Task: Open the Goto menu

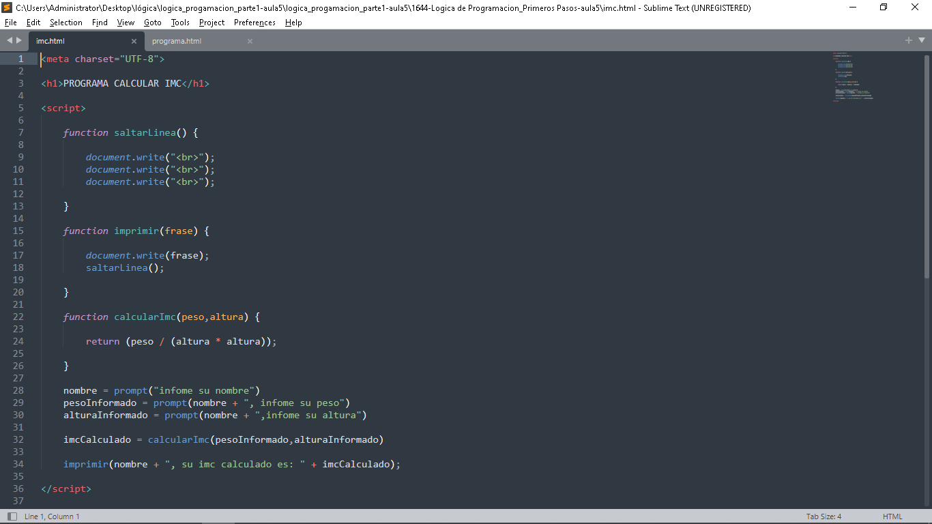Action: point(153,23)
